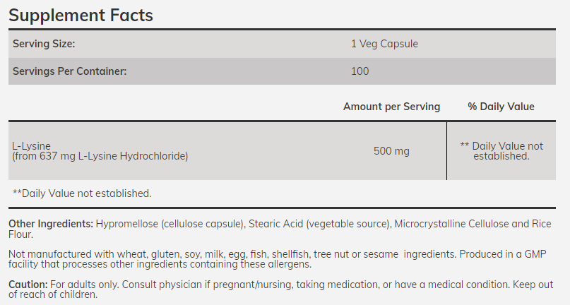Select the bold Caution label
The width and height of the screenshot is (570, 305).
point(28,285)
